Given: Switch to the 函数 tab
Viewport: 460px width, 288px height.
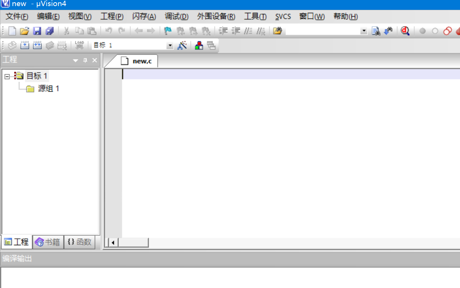Looking at the screenshot, I should [79, 242].
